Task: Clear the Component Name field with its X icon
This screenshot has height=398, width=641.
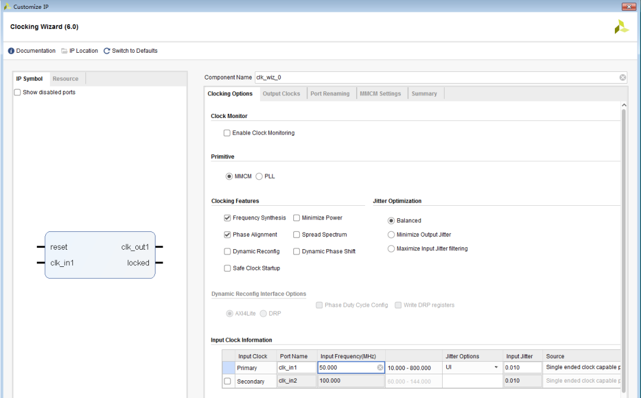Action: click(622, 77)
